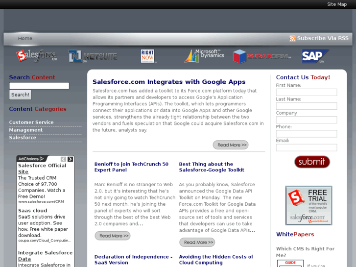The height and width of the screenshot is (267, 356).
Task: Click the Email input field
Action: pyautogui.click(x=307, y=147)
